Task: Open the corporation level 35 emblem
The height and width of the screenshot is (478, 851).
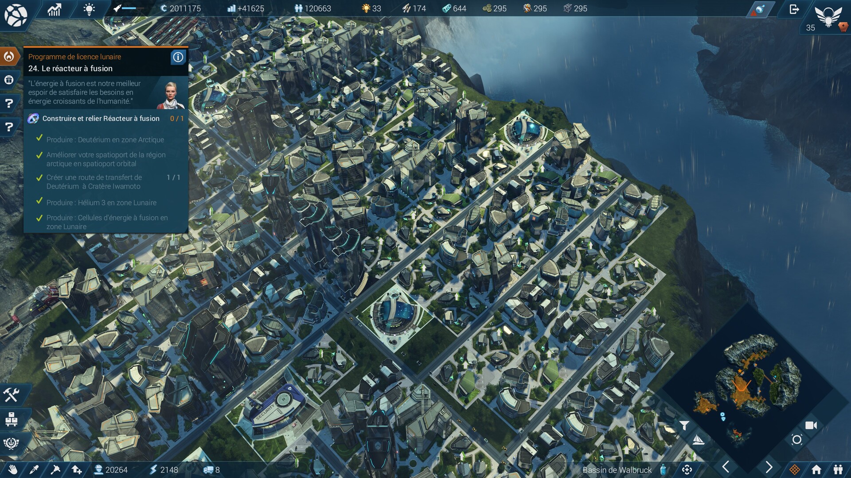Action: [x=828, y=18]
